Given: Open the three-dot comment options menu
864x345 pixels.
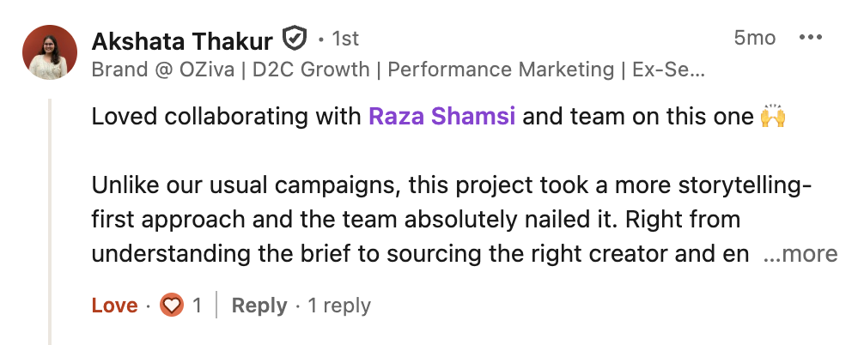Looking at the screenshot, I should click(x=811, y=39).
